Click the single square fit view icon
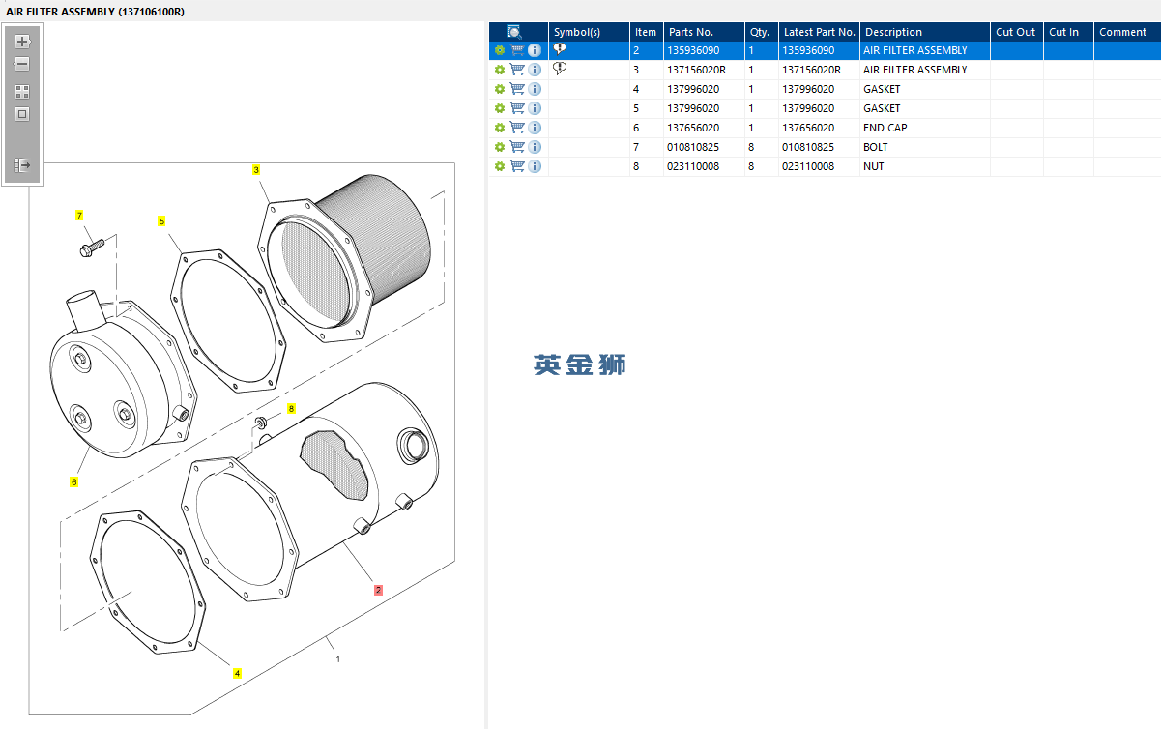Screen dimensions: 1161x729 coord(22,114)
